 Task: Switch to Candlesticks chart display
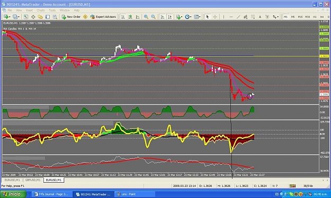pyautogui.click(x=130, y=16)
